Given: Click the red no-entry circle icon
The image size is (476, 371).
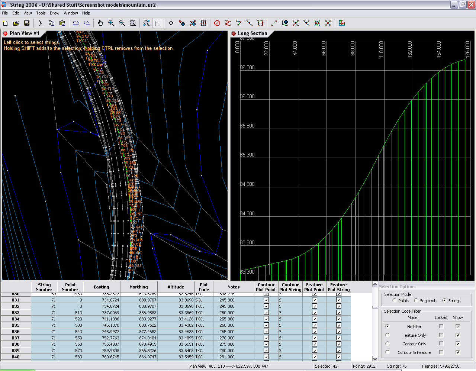Looking at the screenshot, I should click(x=217, y=23).
